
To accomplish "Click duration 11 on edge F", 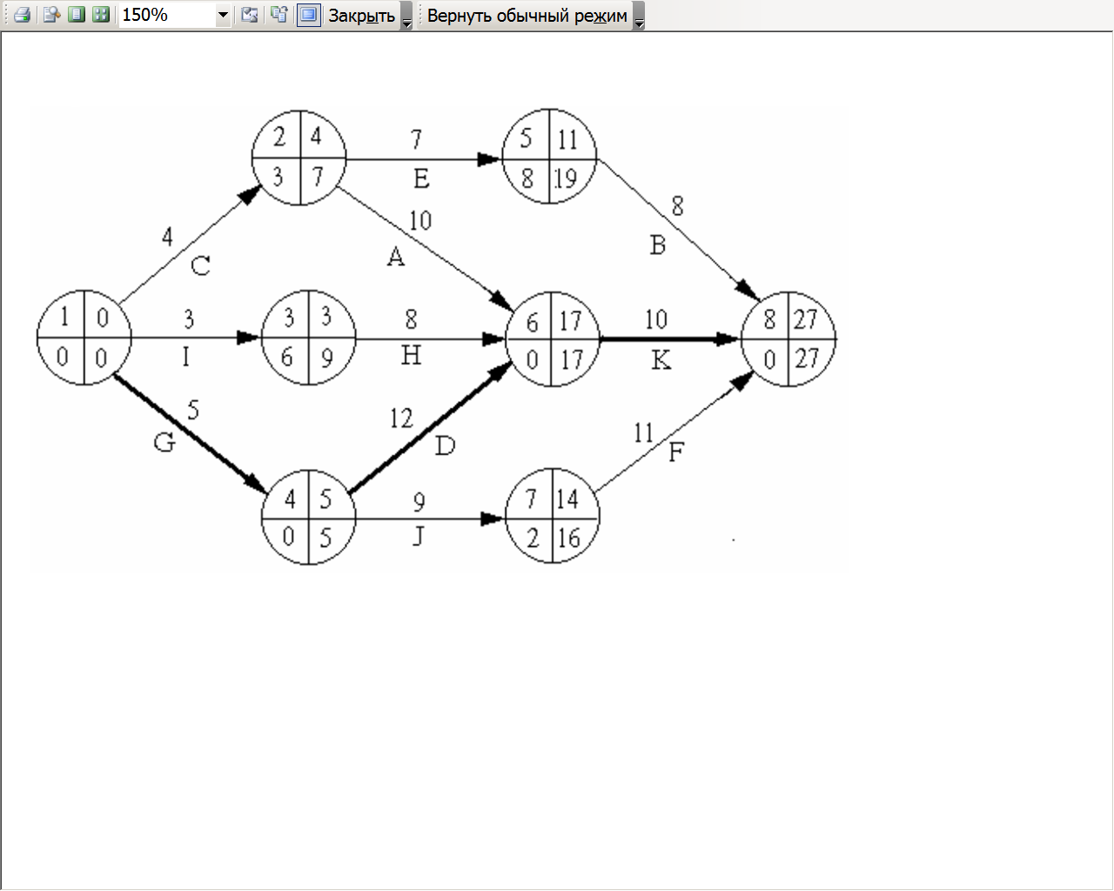I will coord(643,432).
